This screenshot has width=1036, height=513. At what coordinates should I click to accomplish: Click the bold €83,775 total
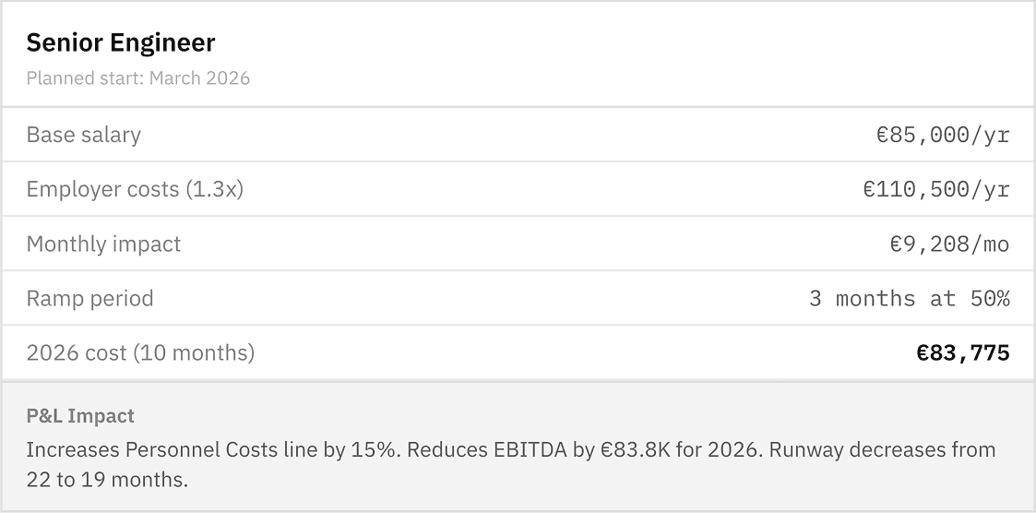962,352
